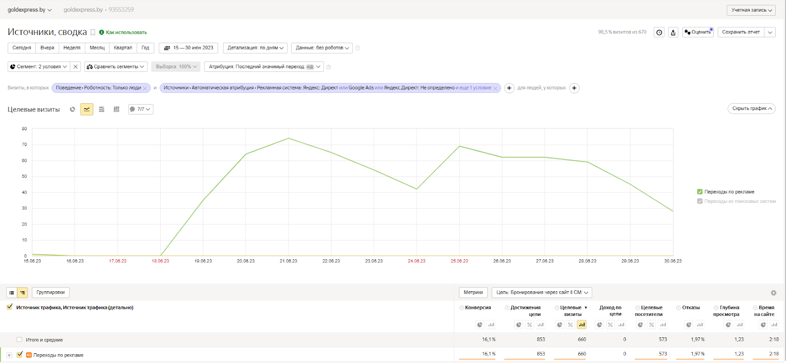Select the stacked areas chart type
This screenshot has width=786, height=364.
[102, 109]
